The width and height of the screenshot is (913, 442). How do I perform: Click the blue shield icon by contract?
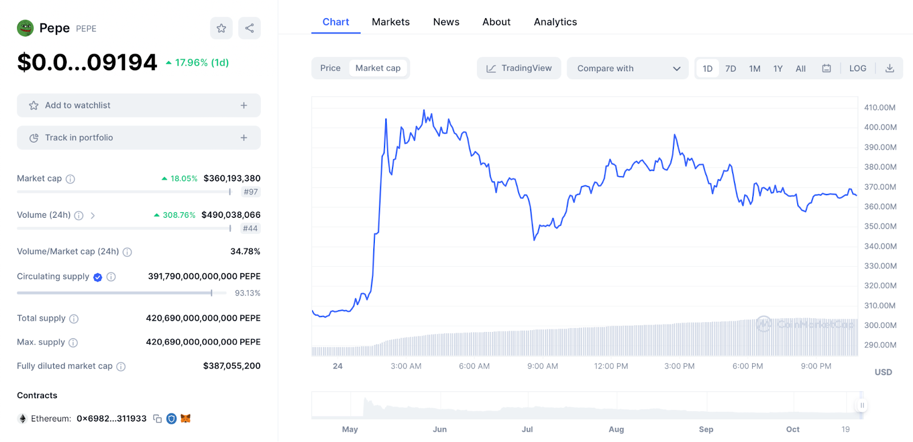(171, 419)
